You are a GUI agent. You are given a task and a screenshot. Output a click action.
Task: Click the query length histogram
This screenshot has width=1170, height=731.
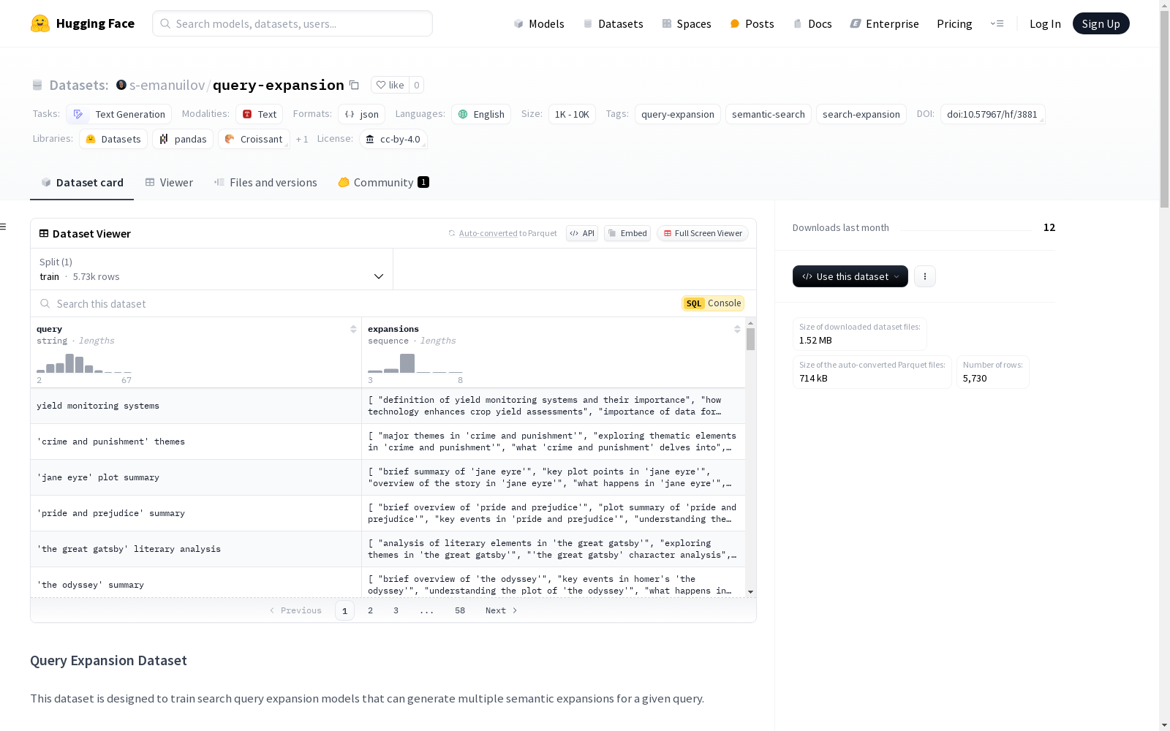[x=84, y=363]
